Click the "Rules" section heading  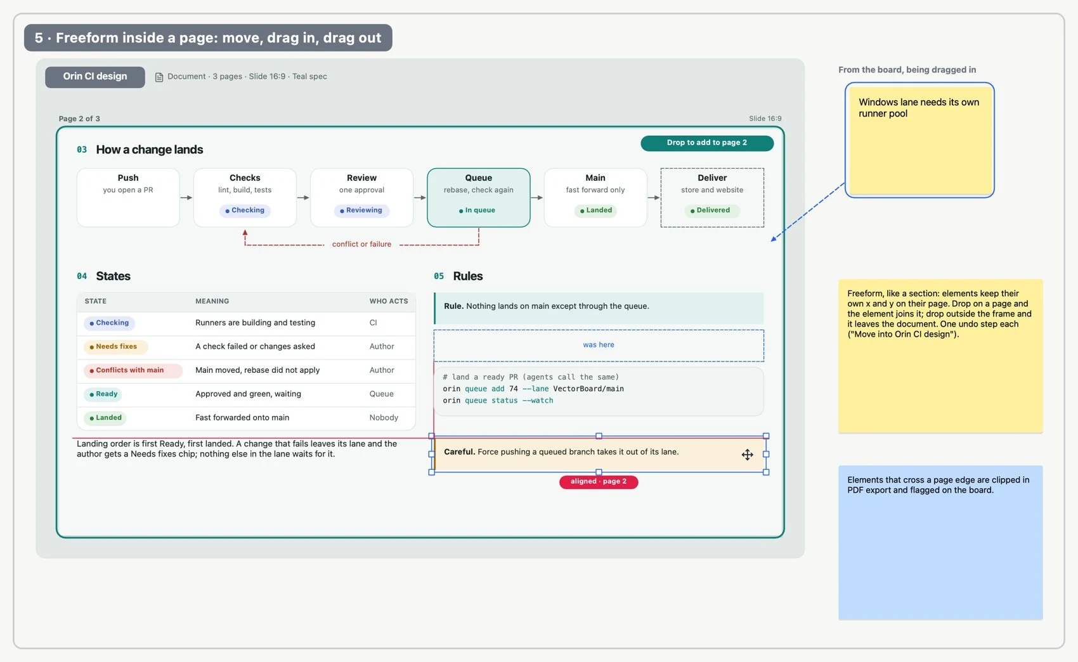pos(468,276)
